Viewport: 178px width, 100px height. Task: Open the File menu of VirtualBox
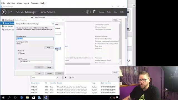[3, 3]
